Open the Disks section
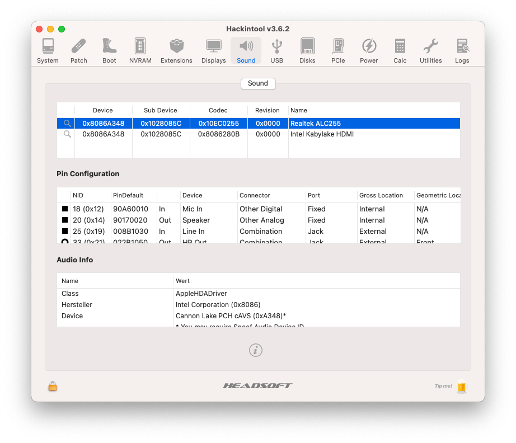Image resolution: width=516 pixels, height=443 pixels. [307, 51]
